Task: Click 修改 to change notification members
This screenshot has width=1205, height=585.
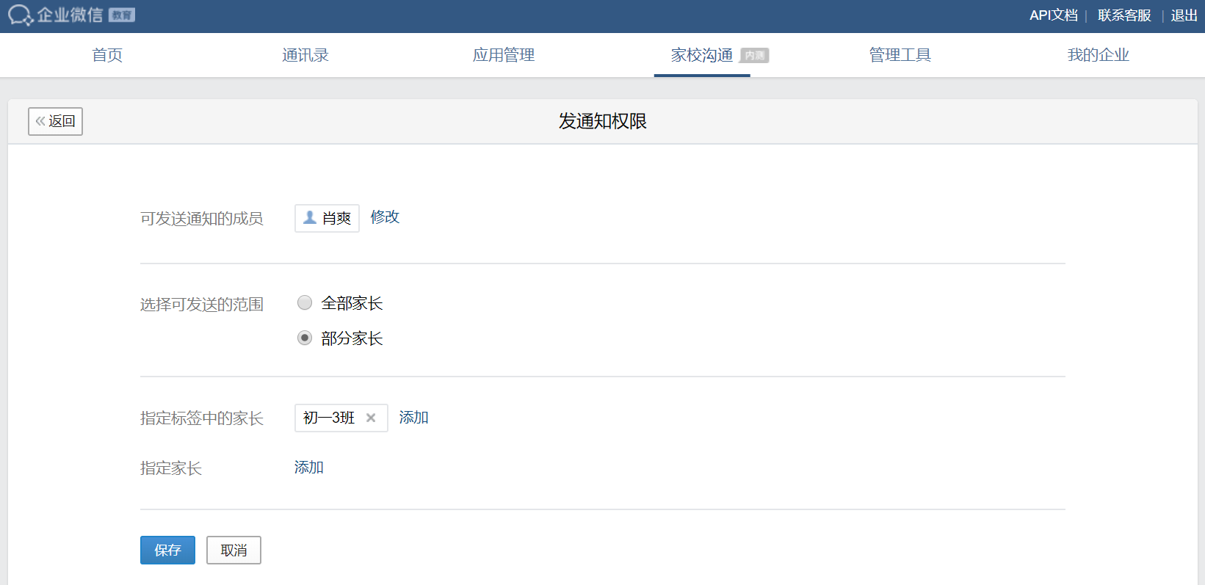Action: point(385,217)
